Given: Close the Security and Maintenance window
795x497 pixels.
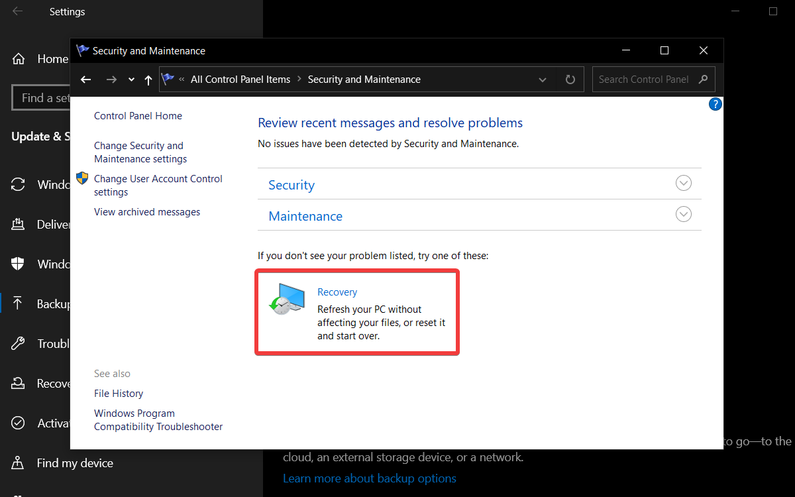Looking at the screenshot, I should coord(704,51).
